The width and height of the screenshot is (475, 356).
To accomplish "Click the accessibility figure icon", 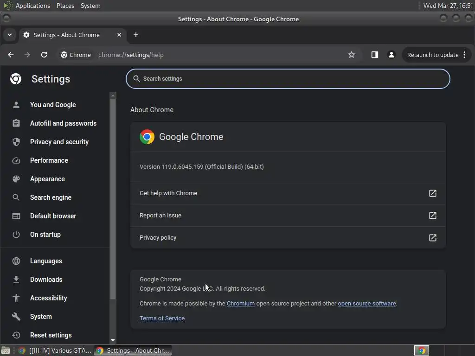I will [16, 298].
